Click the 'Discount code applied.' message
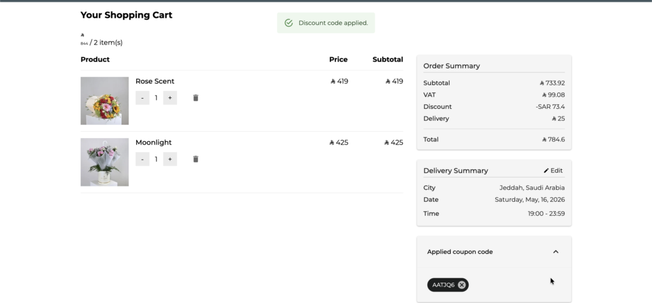 point(333,23)
